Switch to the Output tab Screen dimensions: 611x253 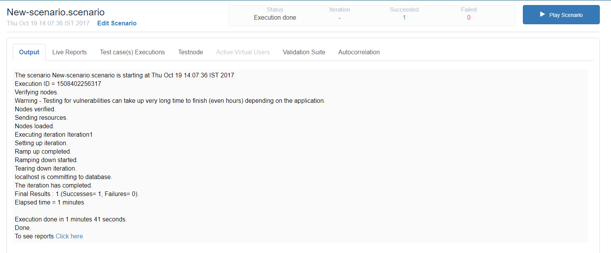coord(29,52)
